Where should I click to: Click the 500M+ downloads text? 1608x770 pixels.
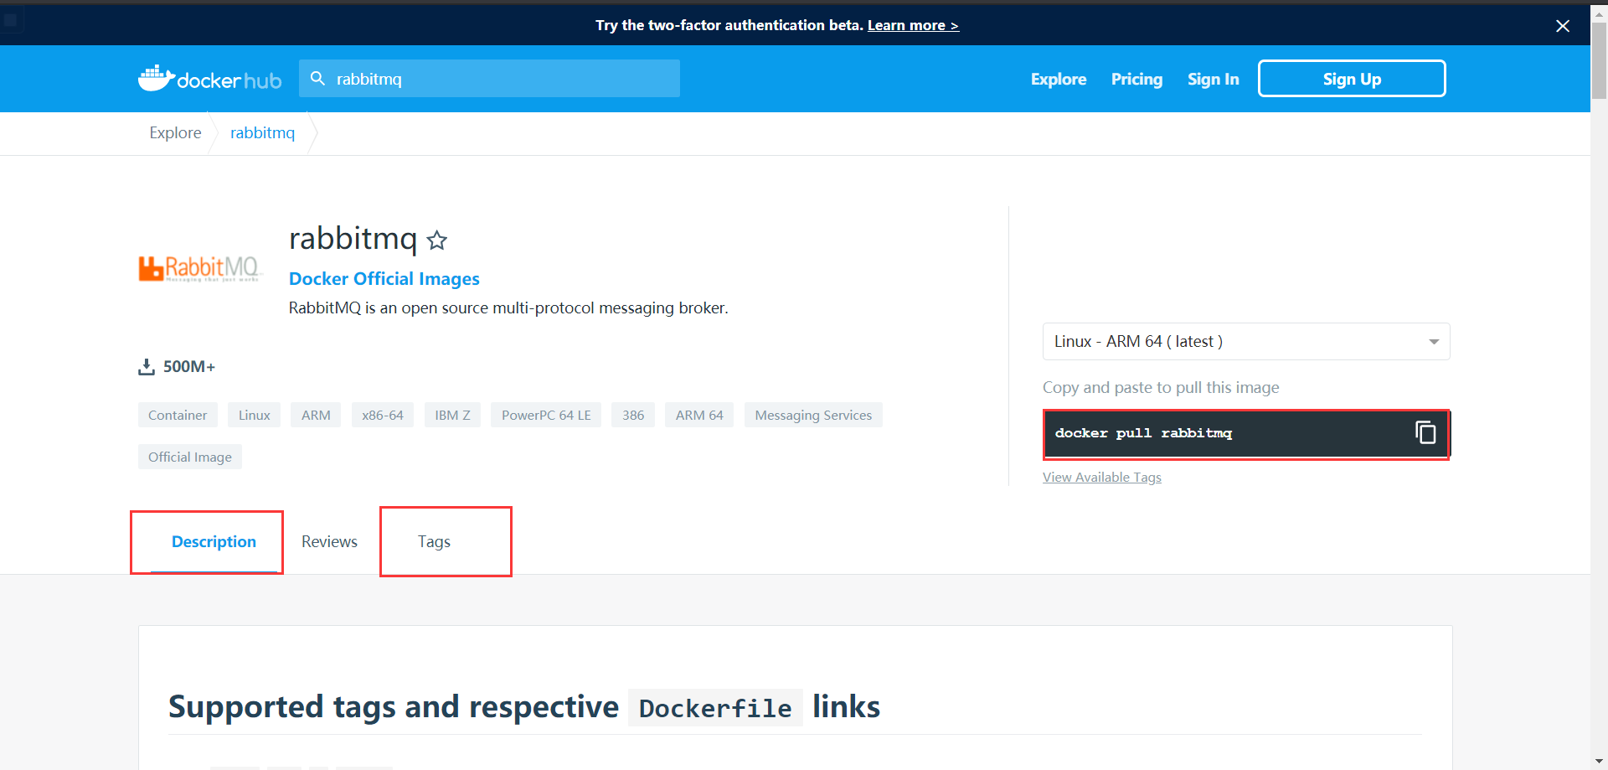(x=189, y=367)
